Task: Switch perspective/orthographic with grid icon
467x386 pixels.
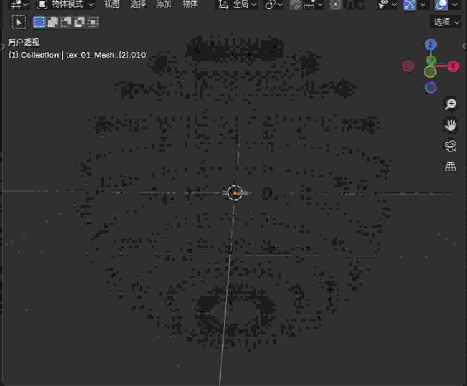Action: click(x=450, y=167)
